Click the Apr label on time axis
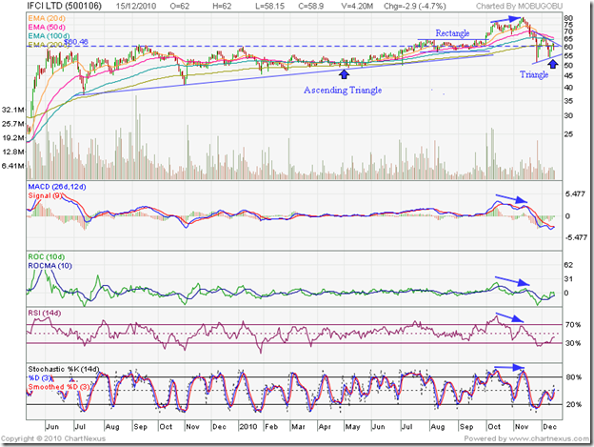Image resolution: width=594 pixels, height=447 pixels. pos(325,427)
